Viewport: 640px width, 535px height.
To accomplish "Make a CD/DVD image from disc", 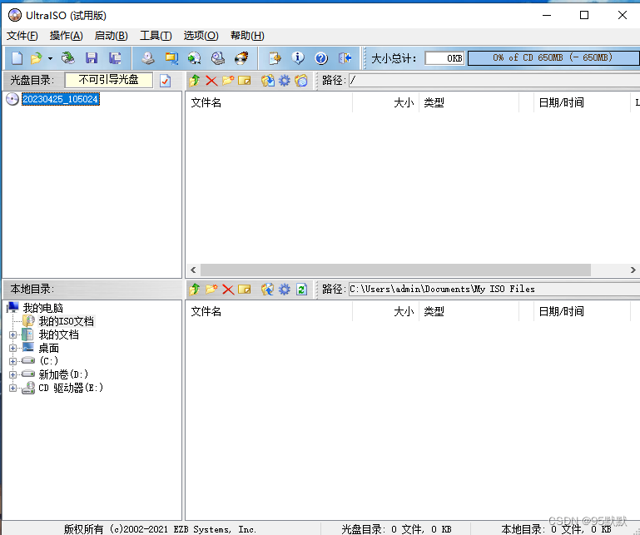I will [x=148, y=58].
